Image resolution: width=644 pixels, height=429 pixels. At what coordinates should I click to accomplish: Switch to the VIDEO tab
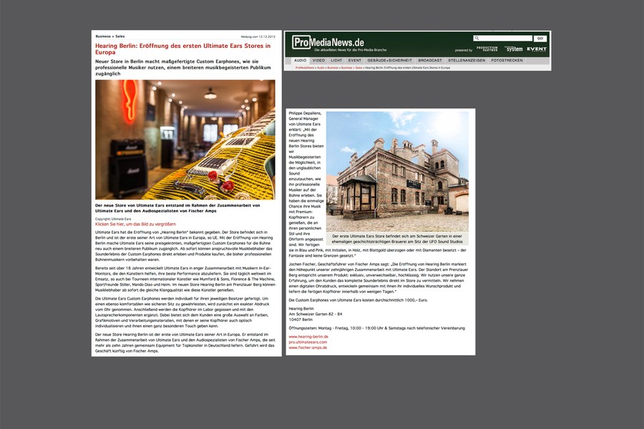[318, 61]
